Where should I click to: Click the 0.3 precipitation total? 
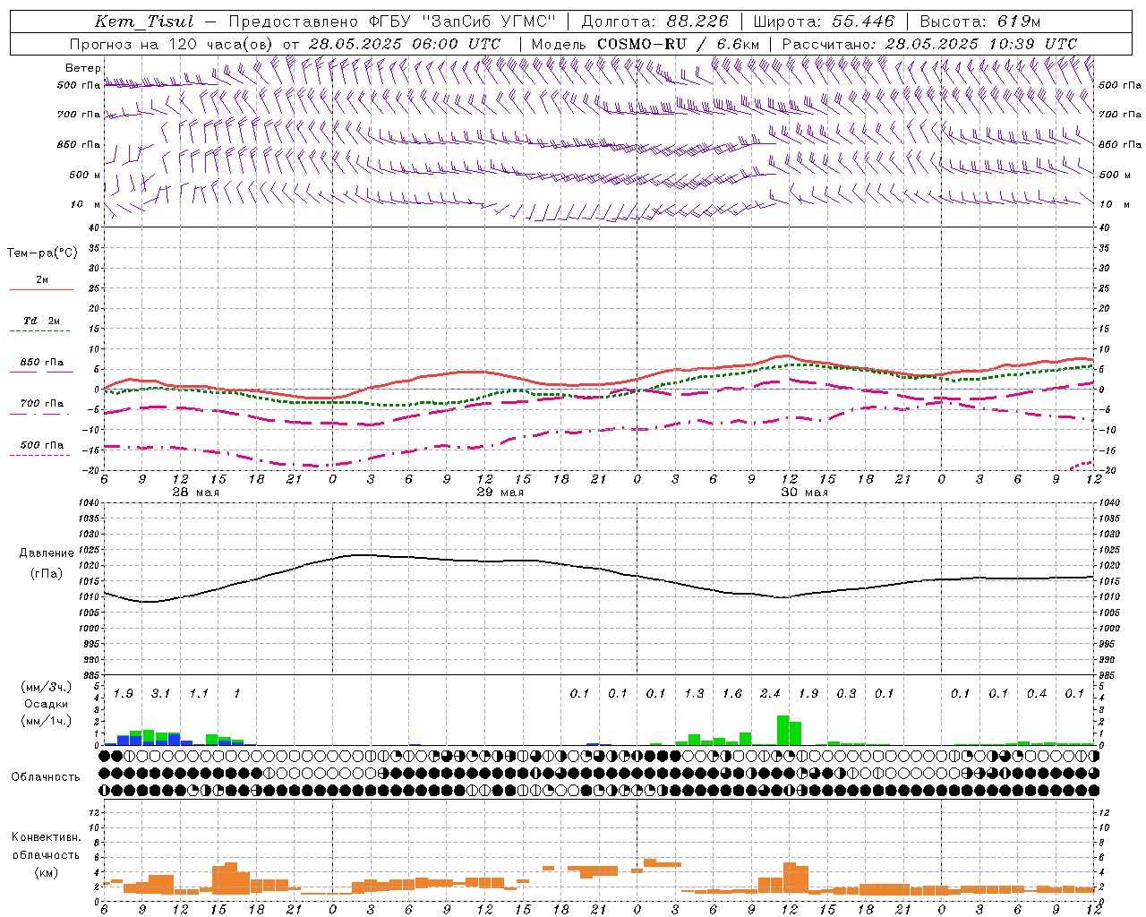point(846,693)
